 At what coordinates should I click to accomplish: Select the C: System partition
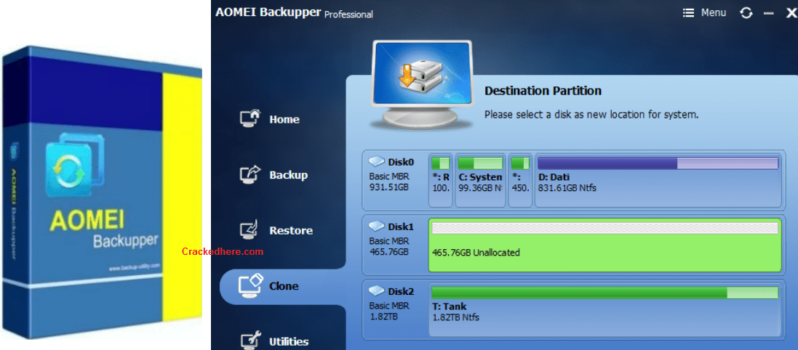(480, 180)
